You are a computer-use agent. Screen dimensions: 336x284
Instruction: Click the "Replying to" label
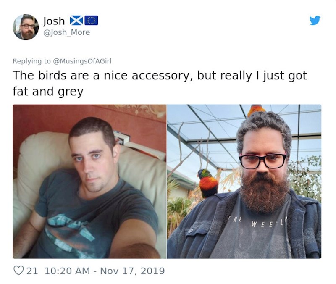point(32,61)
